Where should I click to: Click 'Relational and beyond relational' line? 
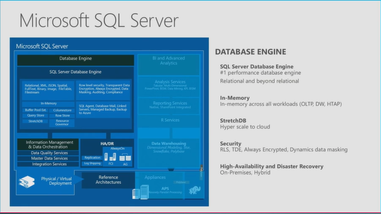pyautogui.click(x=260, y=81)
